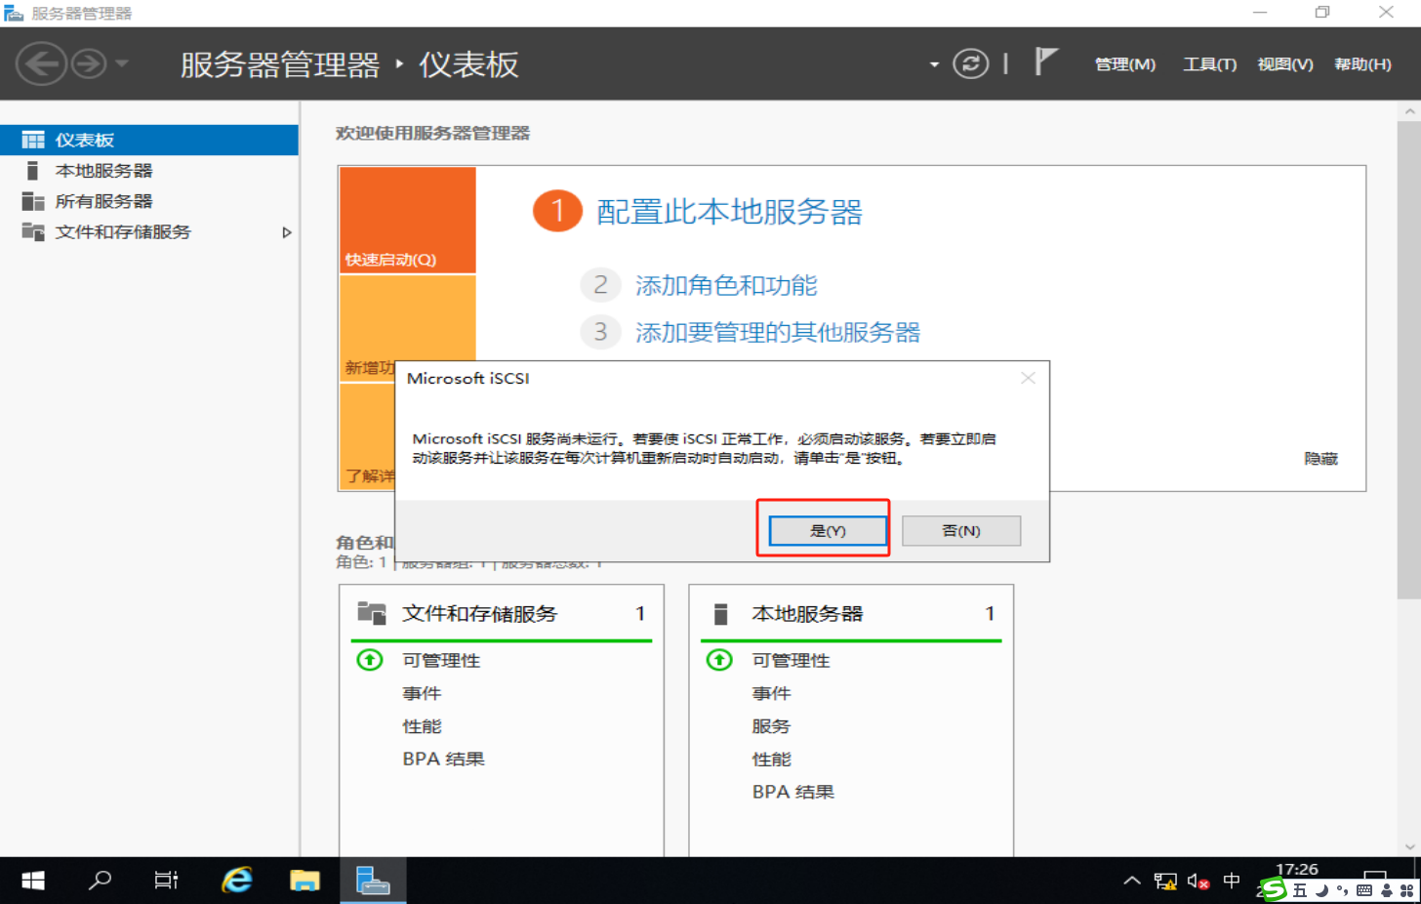Image resolution: width=1421 pixels, height=904 pixels.
Task: Click the scroll-up arrow of the dashboard
Action: pos(1409,112)
